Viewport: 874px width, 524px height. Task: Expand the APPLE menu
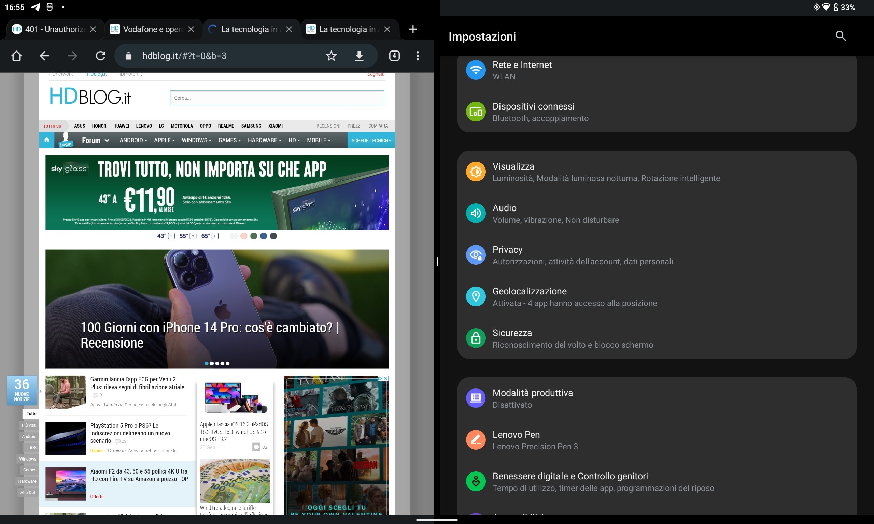coord(164,140)
